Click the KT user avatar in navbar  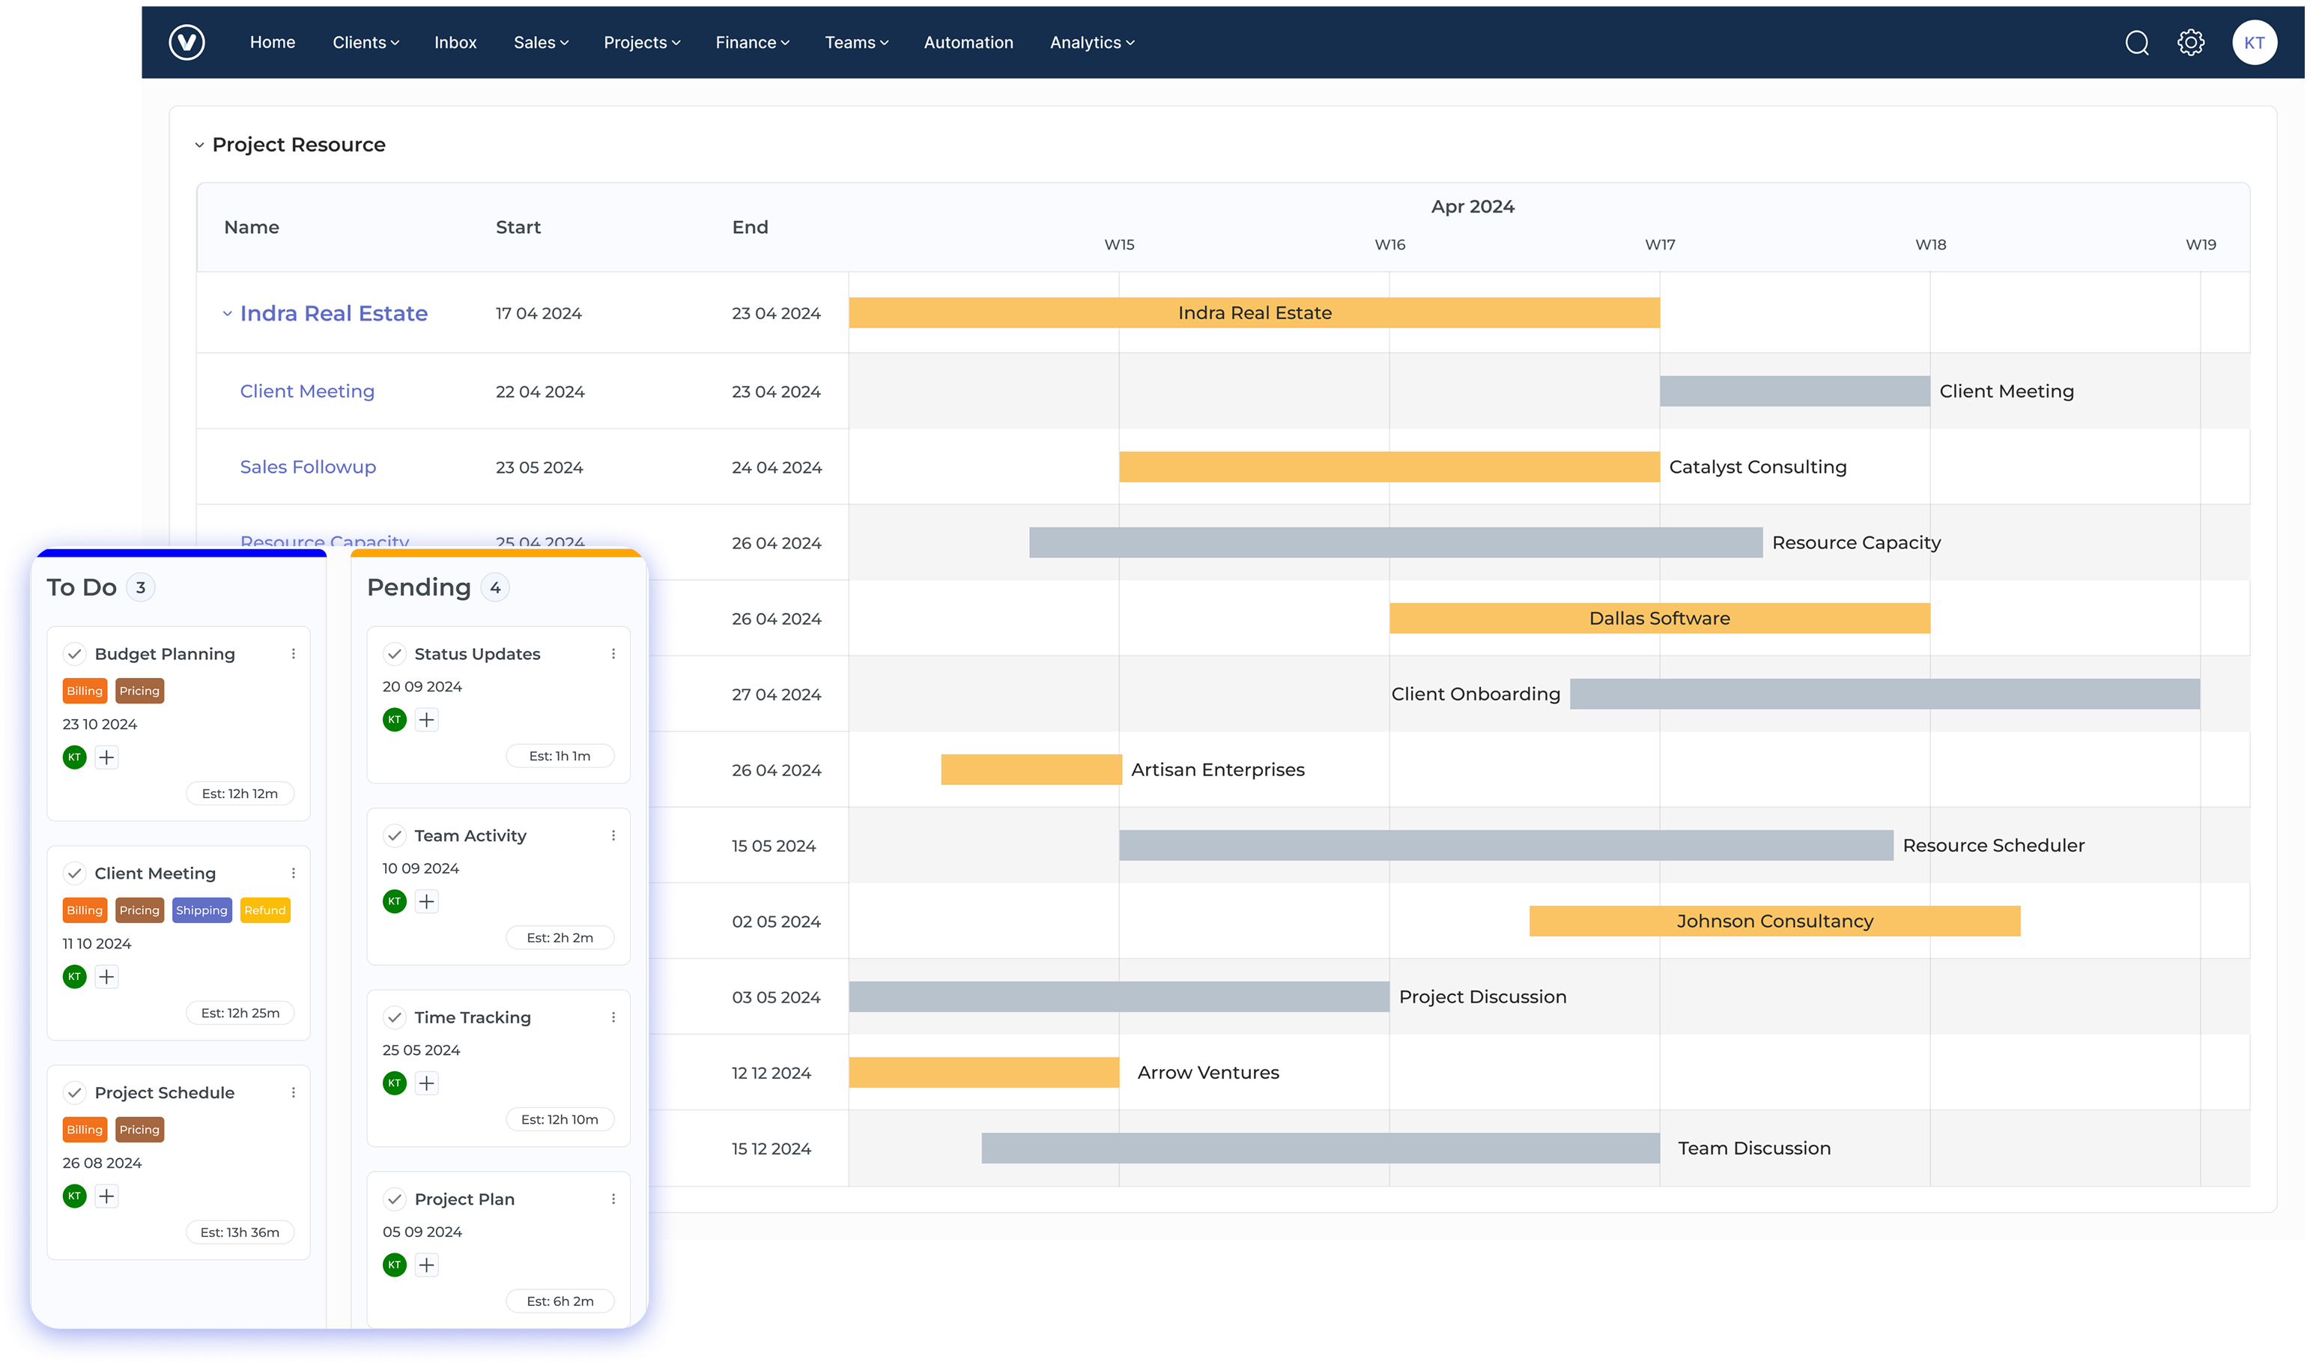click(2254, 42)
